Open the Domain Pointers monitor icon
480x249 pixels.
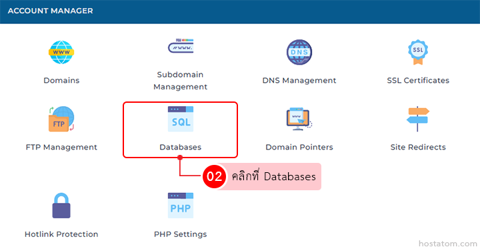click(x=299, y=119)
